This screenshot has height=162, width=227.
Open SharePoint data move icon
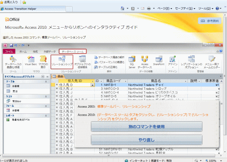tap(159, 61)
